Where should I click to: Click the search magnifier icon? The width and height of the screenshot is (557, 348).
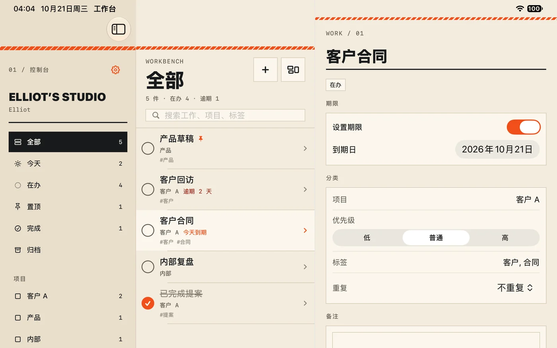pyautogui.click(x=156, y=115)
